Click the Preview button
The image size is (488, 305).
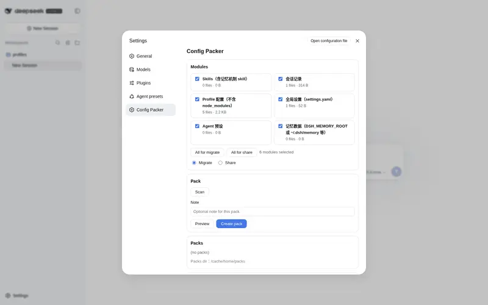[x=202, y=224]
